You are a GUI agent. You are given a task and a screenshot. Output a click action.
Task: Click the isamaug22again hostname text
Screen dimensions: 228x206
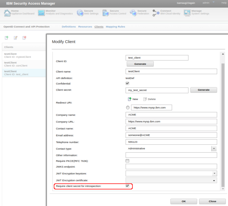point(186,3)
